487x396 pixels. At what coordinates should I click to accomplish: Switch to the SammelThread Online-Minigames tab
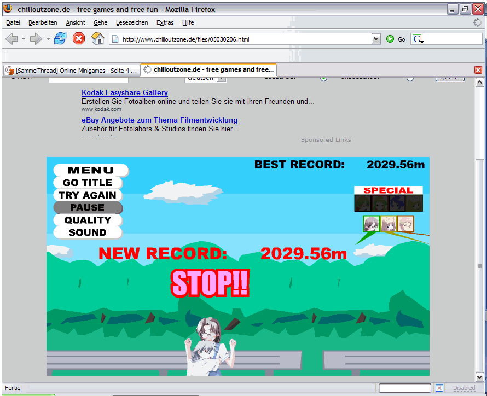tap(72, 71)
